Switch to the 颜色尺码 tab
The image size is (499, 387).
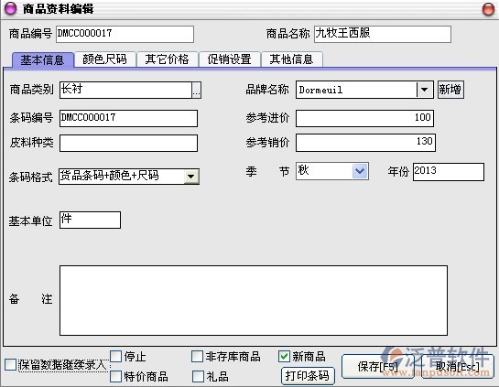point(104,59)
